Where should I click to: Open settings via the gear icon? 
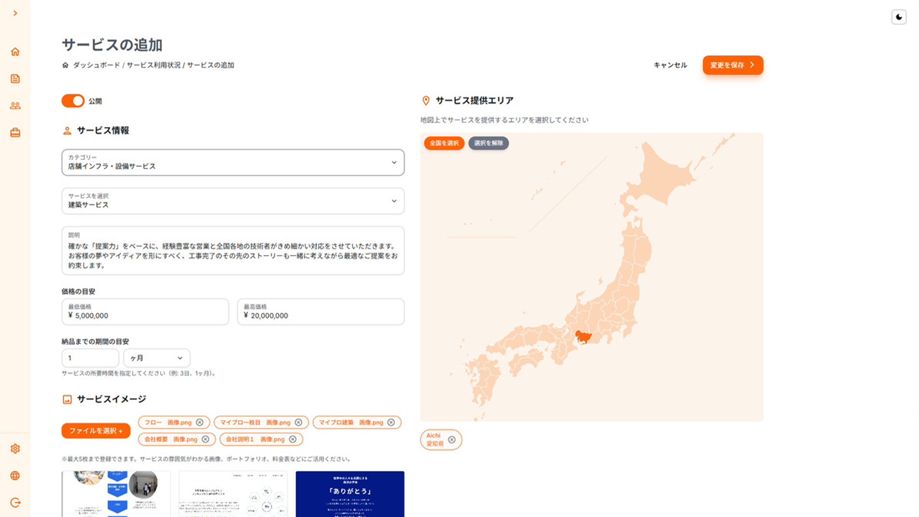tap(15, 448)
